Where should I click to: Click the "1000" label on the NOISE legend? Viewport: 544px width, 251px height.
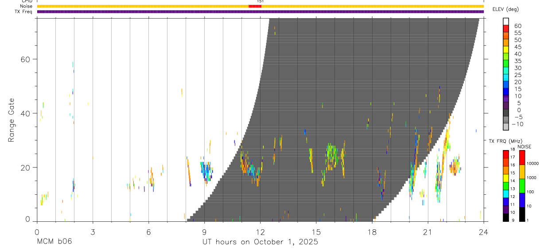532,178
